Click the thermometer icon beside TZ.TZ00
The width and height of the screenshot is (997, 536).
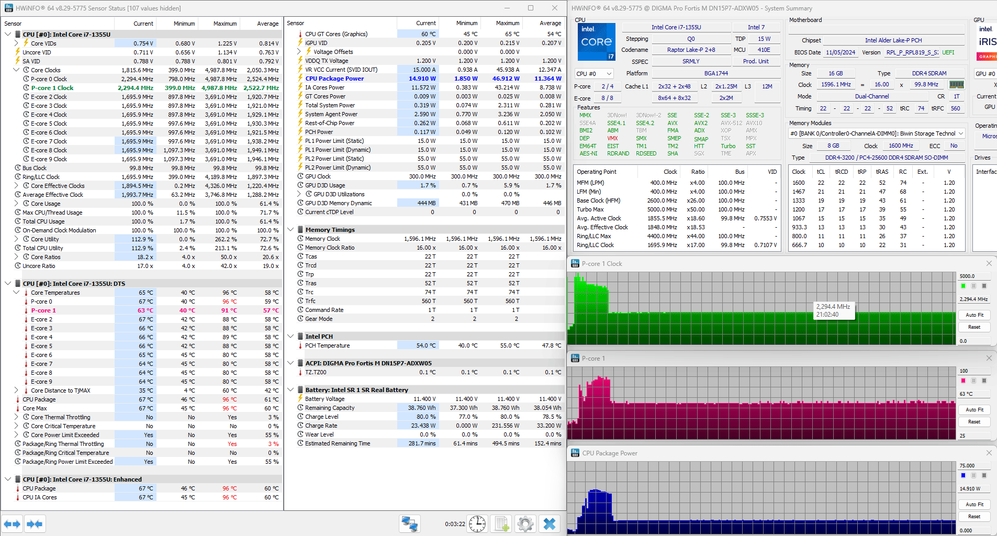click(300, 372)
